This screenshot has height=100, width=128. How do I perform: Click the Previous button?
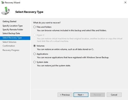[65, 95]
